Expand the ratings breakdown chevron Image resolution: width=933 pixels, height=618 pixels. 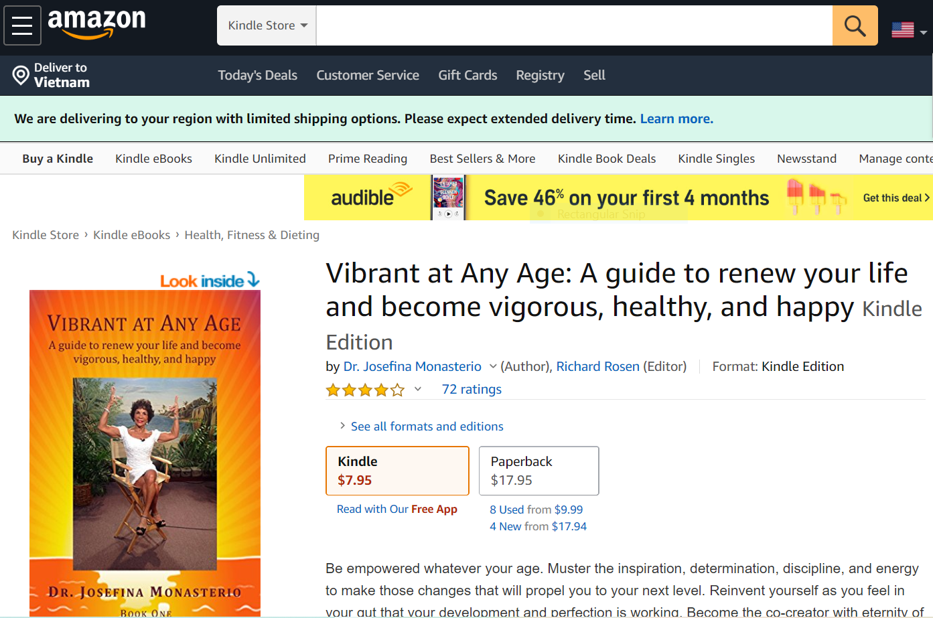418,389
